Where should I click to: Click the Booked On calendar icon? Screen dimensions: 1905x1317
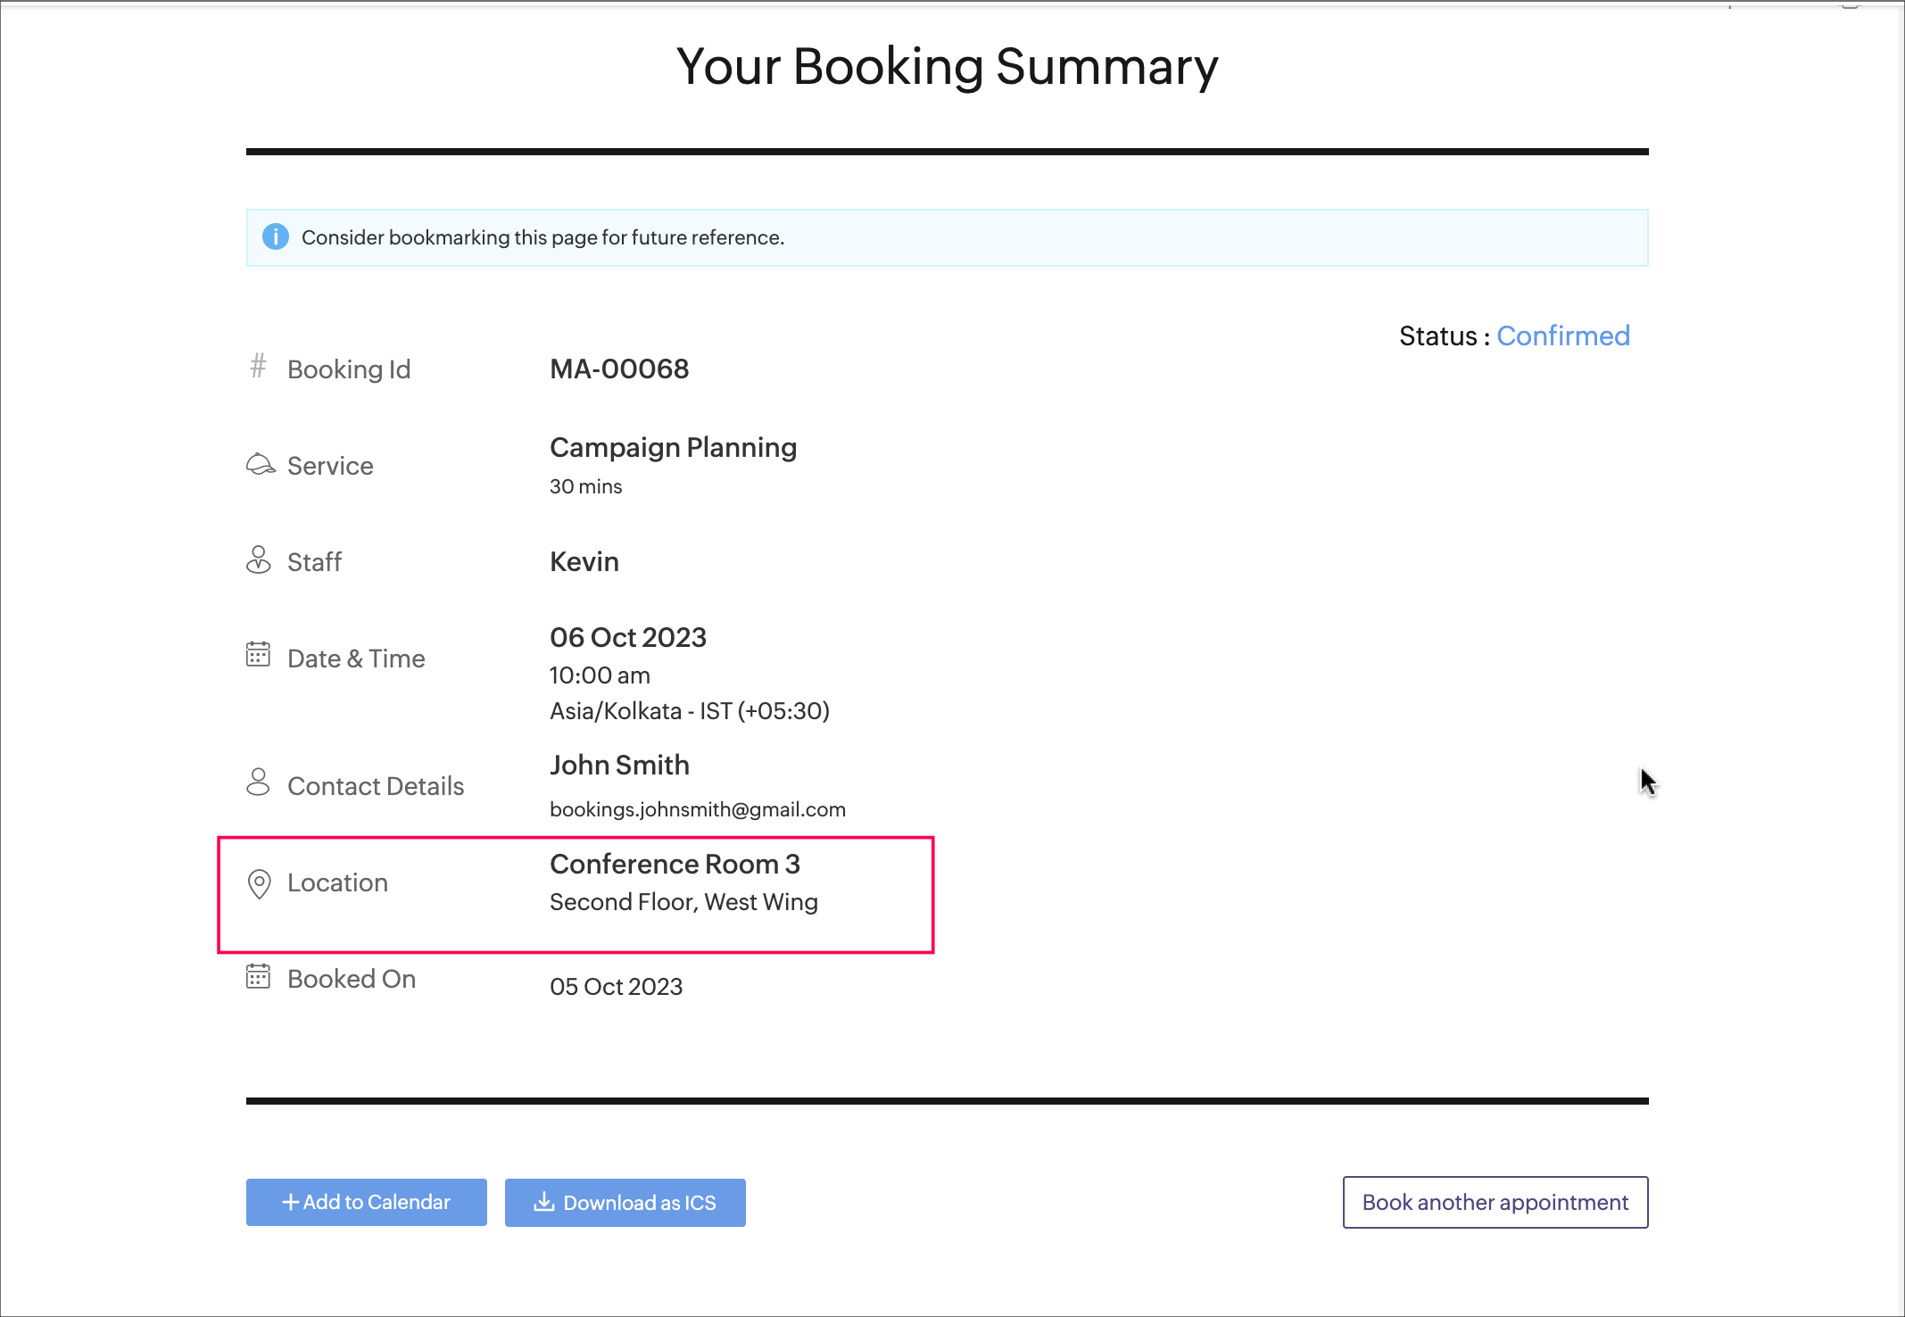point(258,976)
